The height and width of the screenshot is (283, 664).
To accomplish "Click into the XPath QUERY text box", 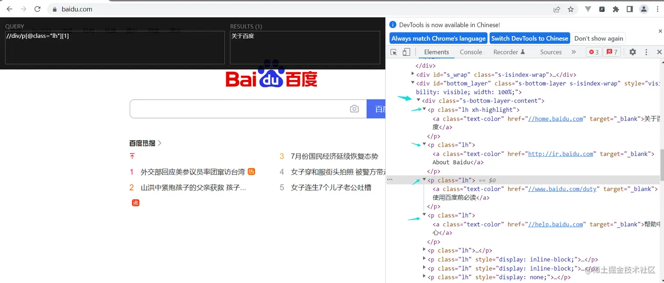I will click(x=115, y=47).
